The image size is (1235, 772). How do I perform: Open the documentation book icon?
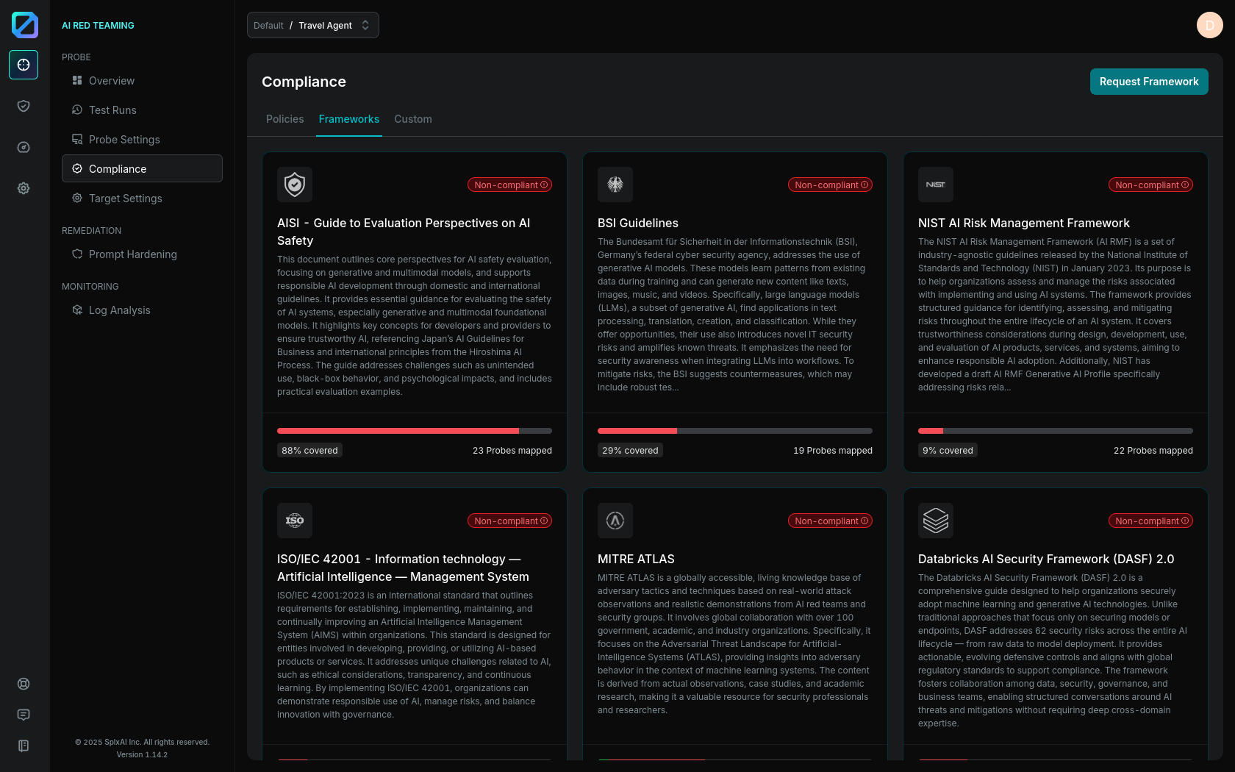tap(24, 746)
